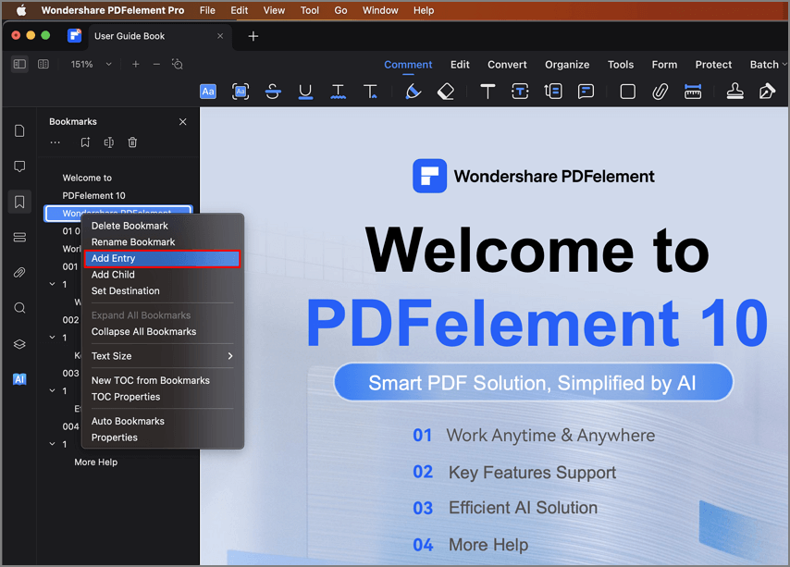Choose Properties from context menu
790x567 pixels.
pyautogui.click(x=162, y=438)
